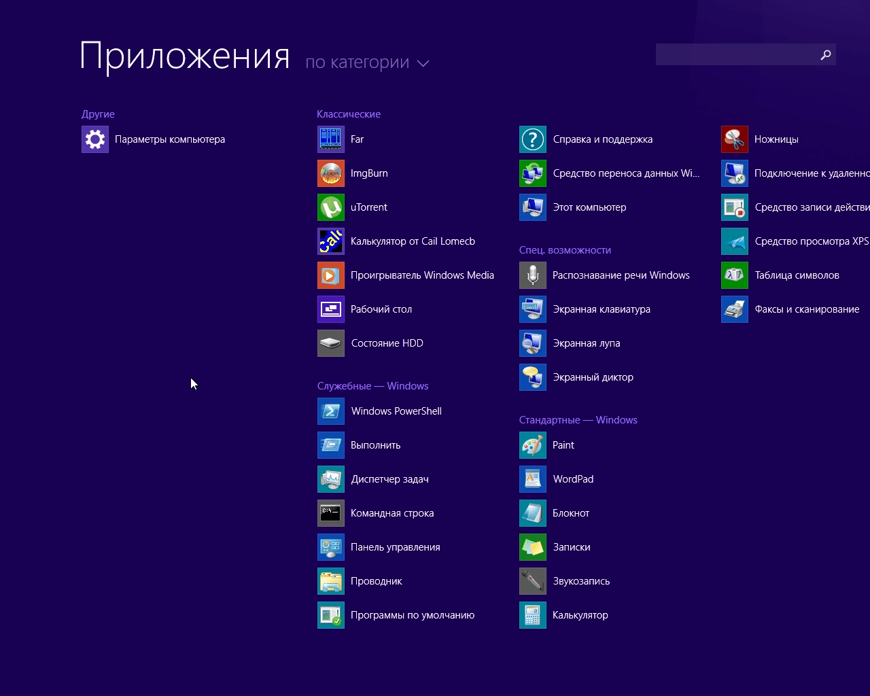Click the Командная строка label

392,513
